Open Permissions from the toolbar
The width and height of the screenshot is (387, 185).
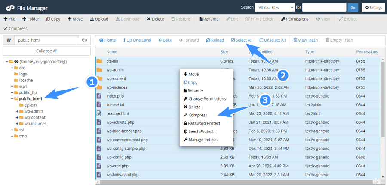click(295, 19)
